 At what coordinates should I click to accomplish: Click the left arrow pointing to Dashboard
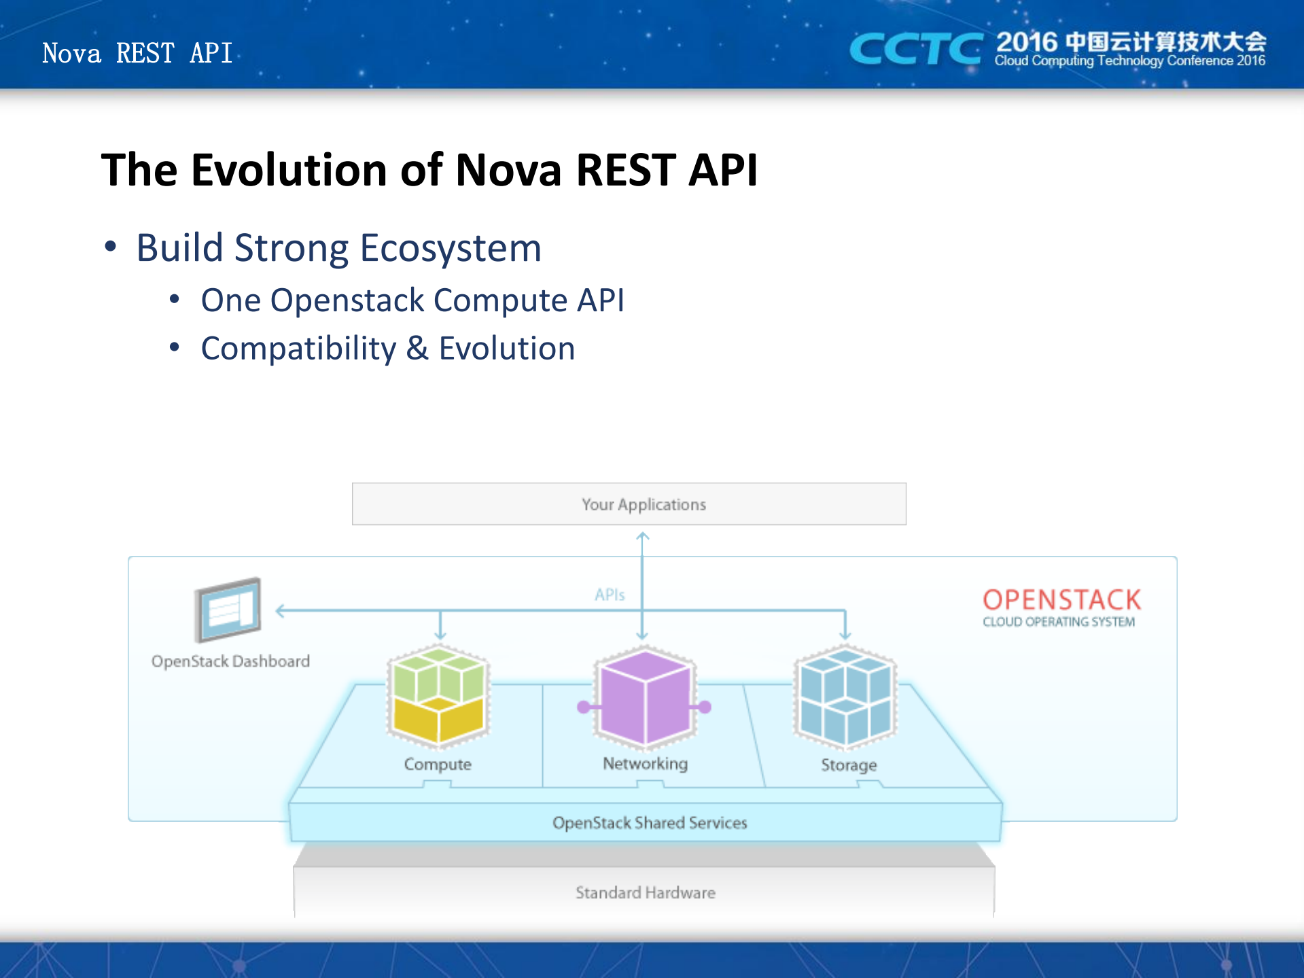[280, 610]
